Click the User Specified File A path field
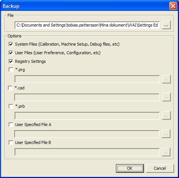This screenshot has width=179, height=178. (x=87, y=134)
